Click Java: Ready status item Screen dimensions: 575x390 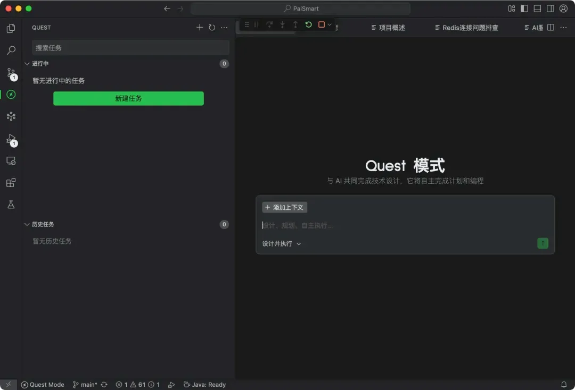coord(204,385)
